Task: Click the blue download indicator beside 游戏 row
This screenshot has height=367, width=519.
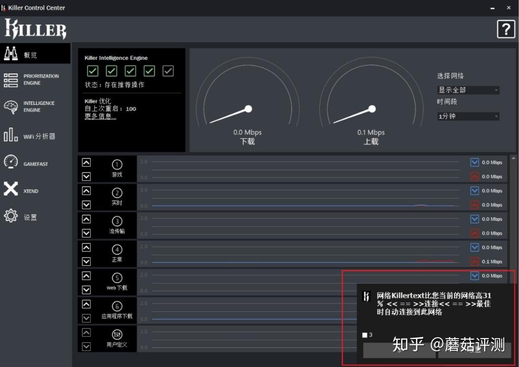Action: coord(474,162)
